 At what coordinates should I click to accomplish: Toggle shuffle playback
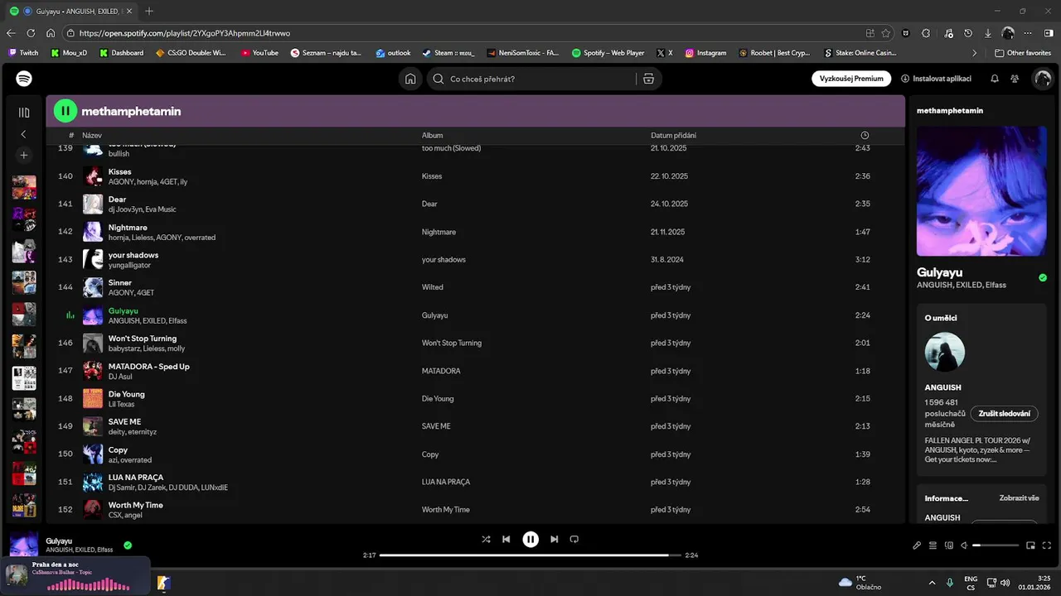(486, 539)
